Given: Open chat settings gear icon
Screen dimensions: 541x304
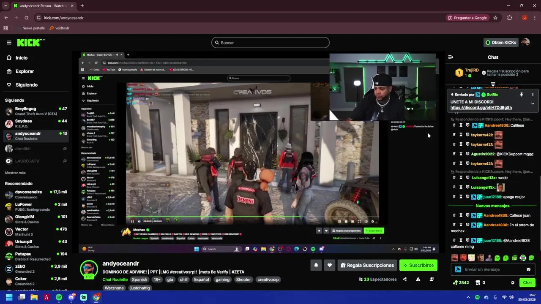Looking at the screenshot, I should tap(513, 282).
